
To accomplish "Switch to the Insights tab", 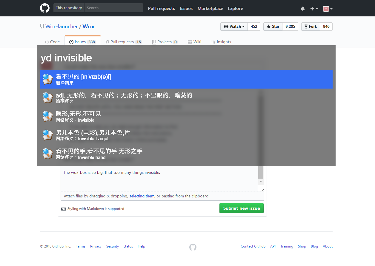I will coord(221,42).
